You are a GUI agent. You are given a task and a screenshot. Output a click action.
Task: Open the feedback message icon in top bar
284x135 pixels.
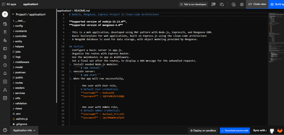click(x=214, y=4)
